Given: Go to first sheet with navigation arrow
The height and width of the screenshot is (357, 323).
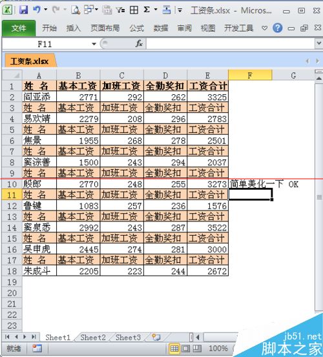Looking at the screenshot, I should [7, 337].
